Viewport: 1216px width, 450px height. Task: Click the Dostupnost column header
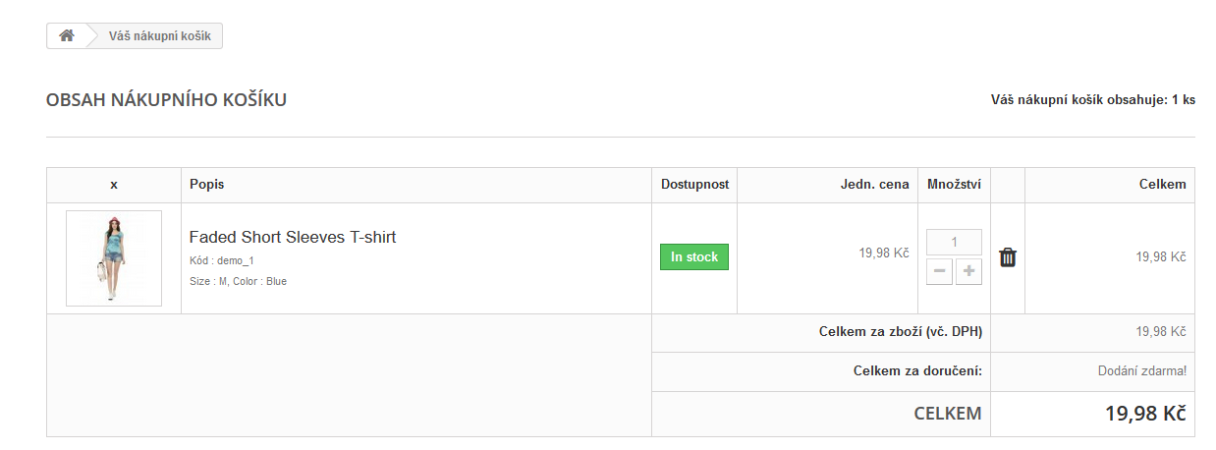click(x=694, y=185)
